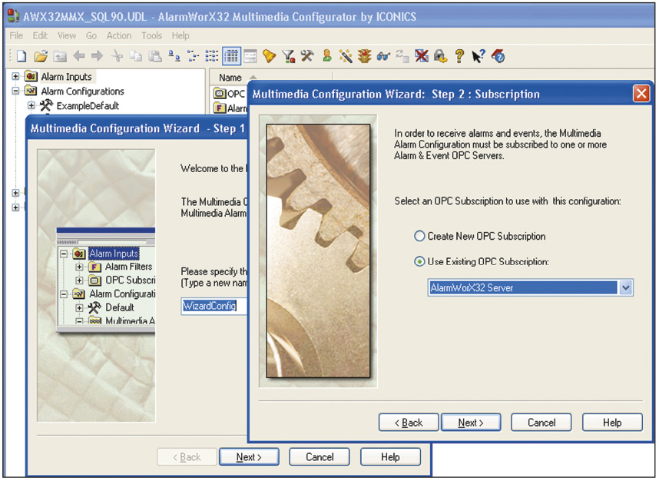Screen dimensions: 659x481
Task: Click the yellow bell alarm icon
Action: tap(269, 56)
